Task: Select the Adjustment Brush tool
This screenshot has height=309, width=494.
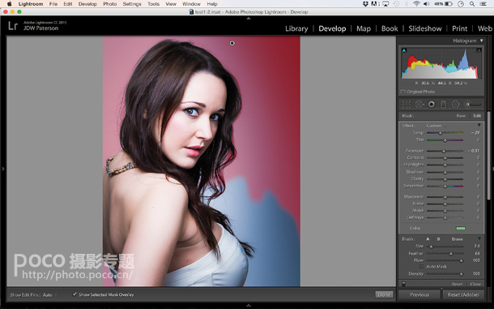Action: pos(473,104)
